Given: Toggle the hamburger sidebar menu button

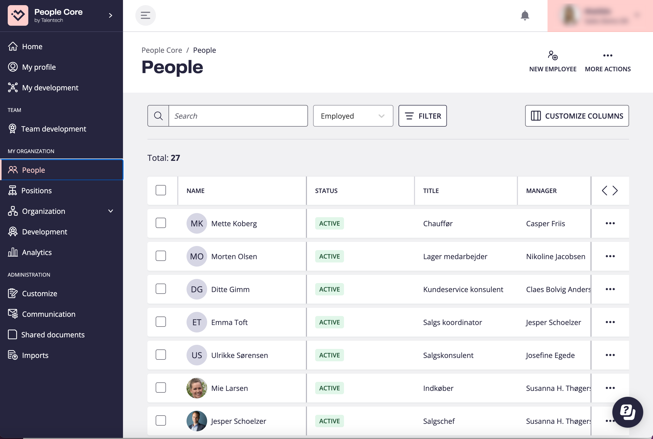Looking at the screenshot, I should 145,15.
